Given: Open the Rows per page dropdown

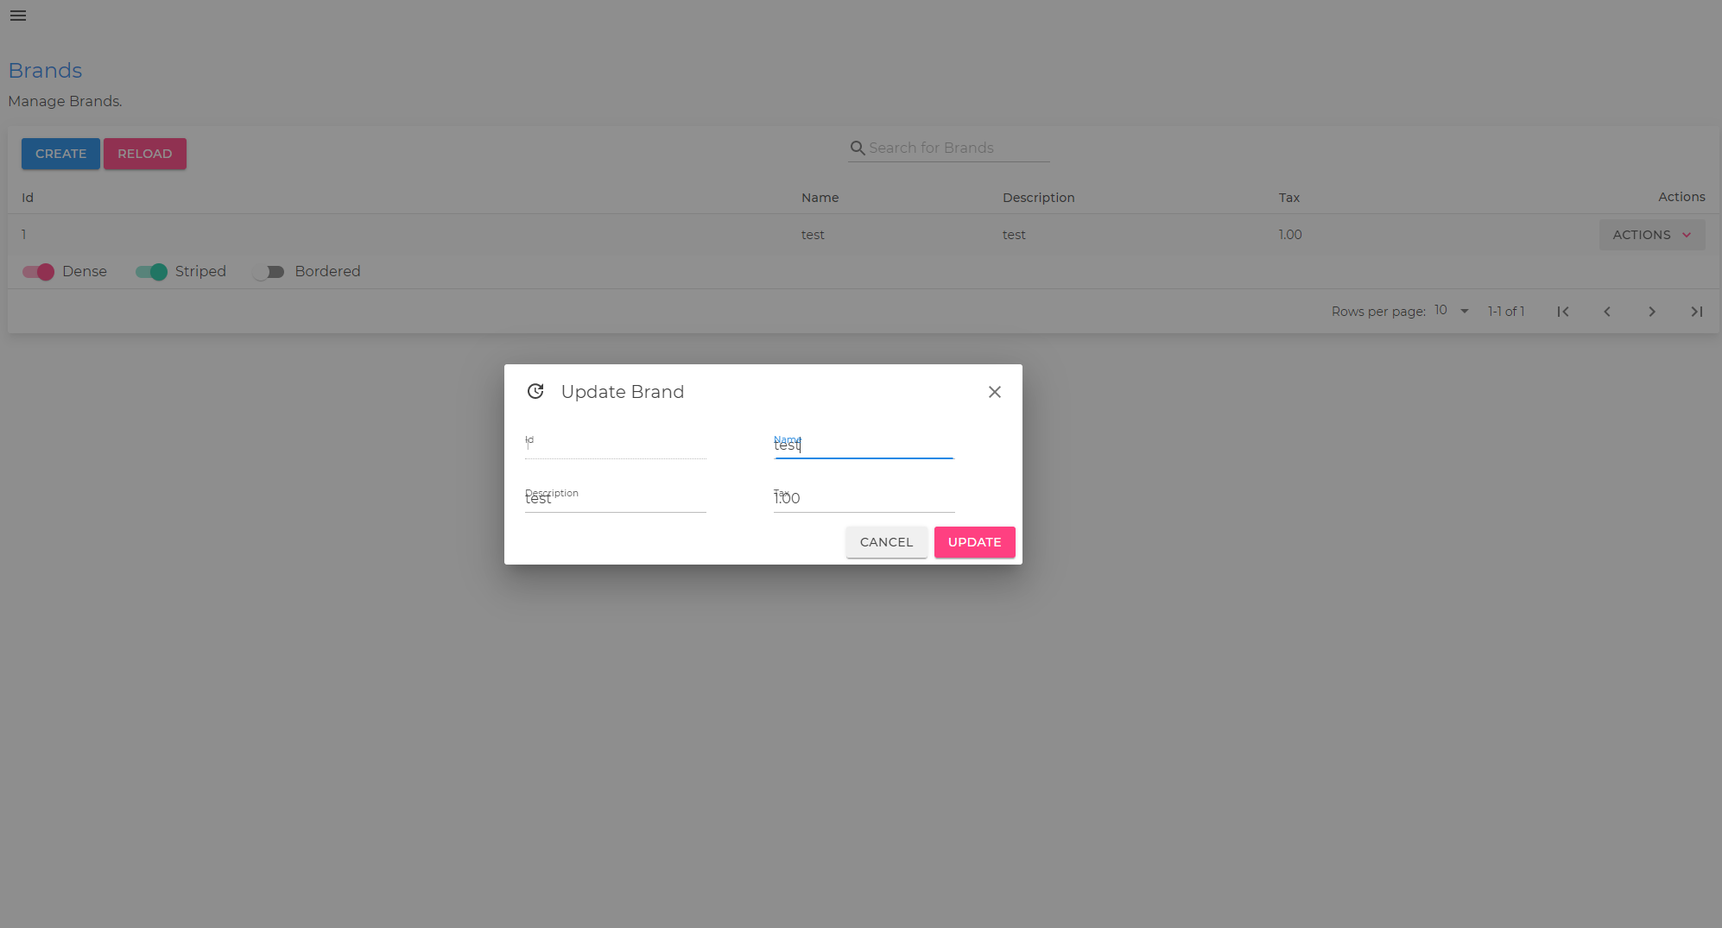Looking at the screenshot, I should point(1448,310).
